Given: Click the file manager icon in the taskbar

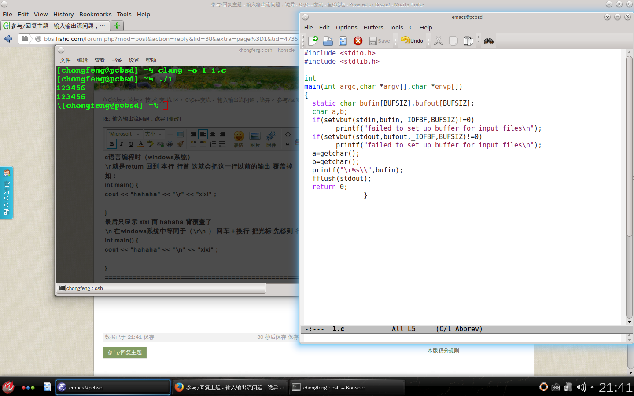Looking at the screenshot, I should (x=47, y=387).
